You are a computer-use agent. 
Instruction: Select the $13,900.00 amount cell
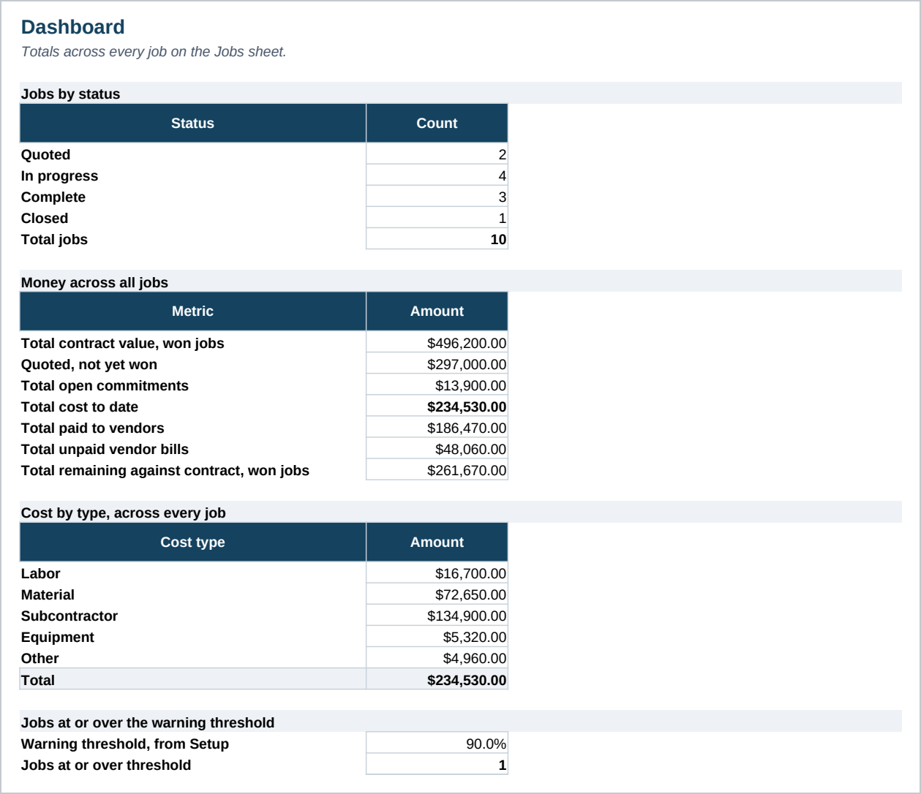click(437, 385)
